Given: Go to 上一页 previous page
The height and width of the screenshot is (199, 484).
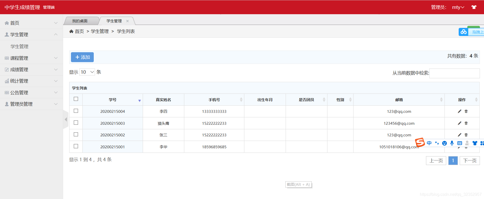Looking at the screenshot, I should (436, 160).
